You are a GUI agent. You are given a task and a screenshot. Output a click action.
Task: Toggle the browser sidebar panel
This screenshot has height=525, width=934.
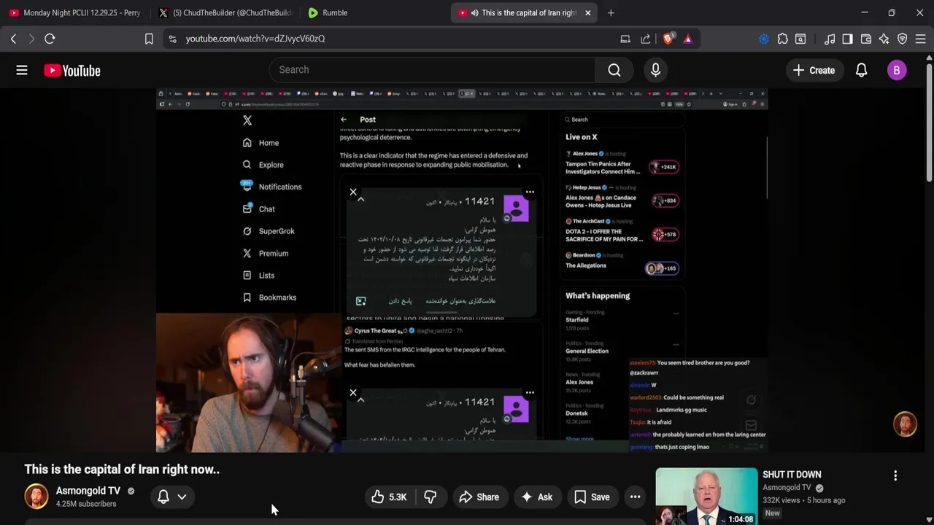[847, 39]
